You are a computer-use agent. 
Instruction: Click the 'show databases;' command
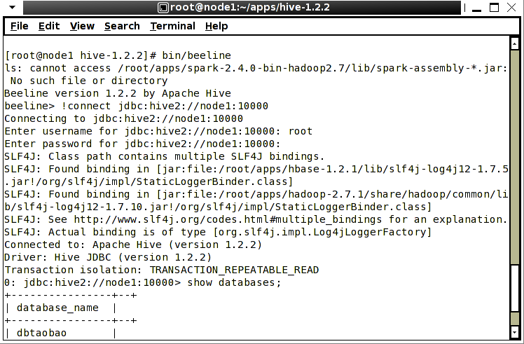pyautogui.click(x=234, y=283)
